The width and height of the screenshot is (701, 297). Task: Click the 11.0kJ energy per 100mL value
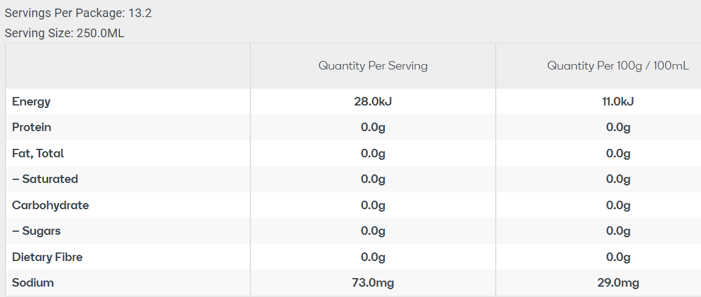pyautogui.click(x=618, y=102)
